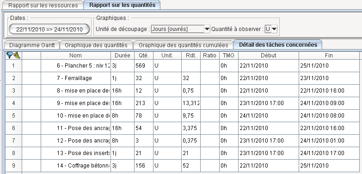Click the filter funnel icon in table header
Viewport: 362px width, 174px height.
click(x=10, y=55)
